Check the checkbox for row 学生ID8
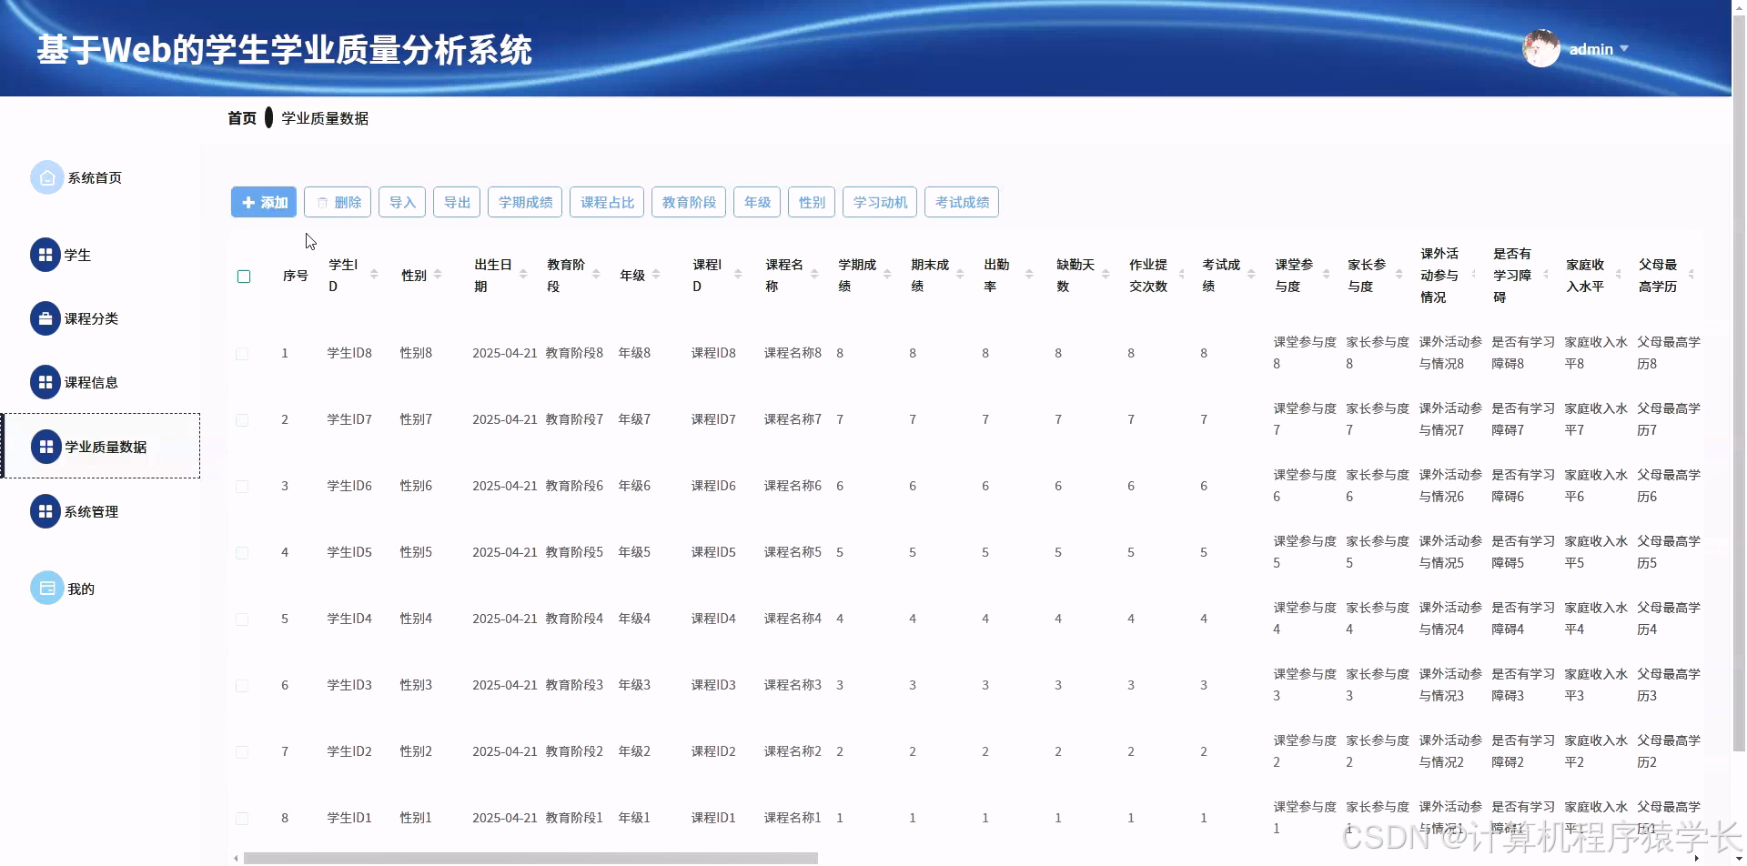The width and height of the screenshot is (1747, 866). (x=242, y=354)
